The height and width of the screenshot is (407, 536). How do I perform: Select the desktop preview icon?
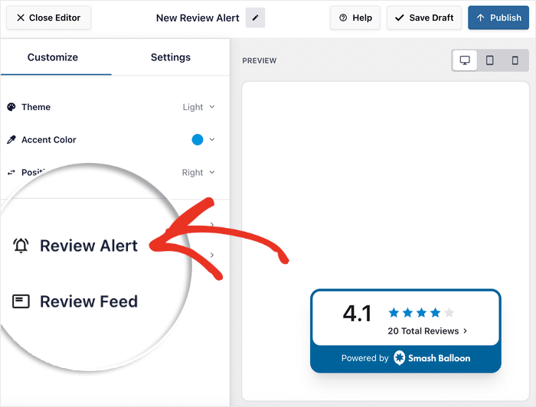pos(465,60)
